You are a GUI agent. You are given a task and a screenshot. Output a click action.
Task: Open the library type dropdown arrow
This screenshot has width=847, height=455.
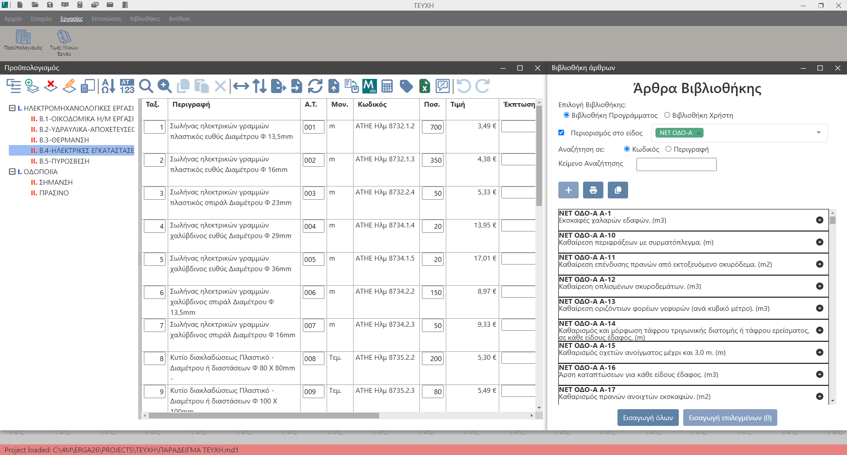[819, 133]
